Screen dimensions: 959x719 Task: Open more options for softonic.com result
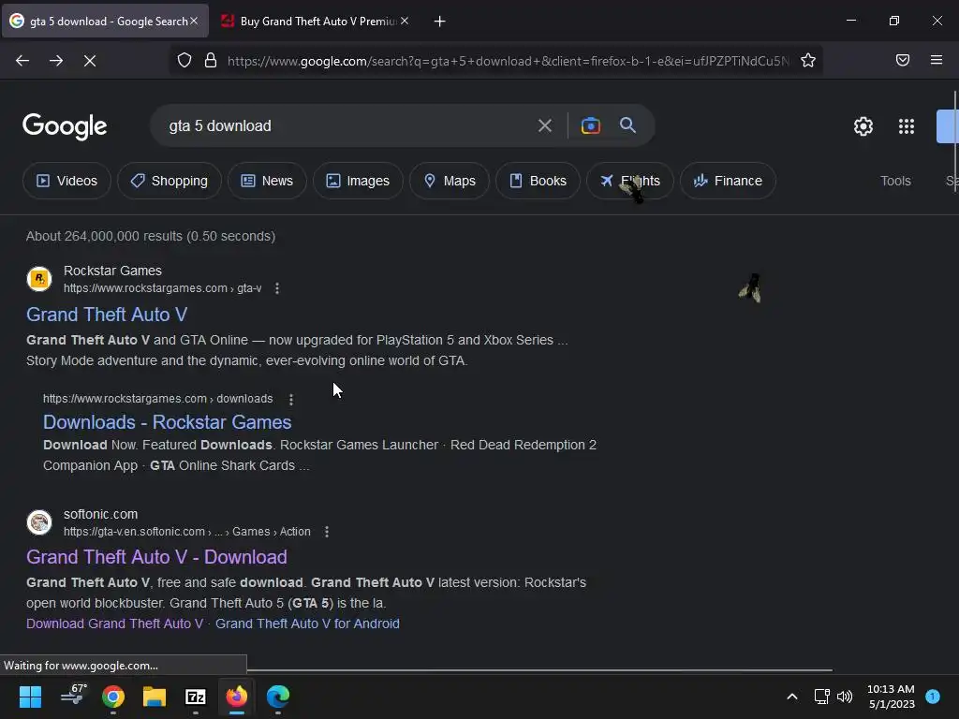327,532
